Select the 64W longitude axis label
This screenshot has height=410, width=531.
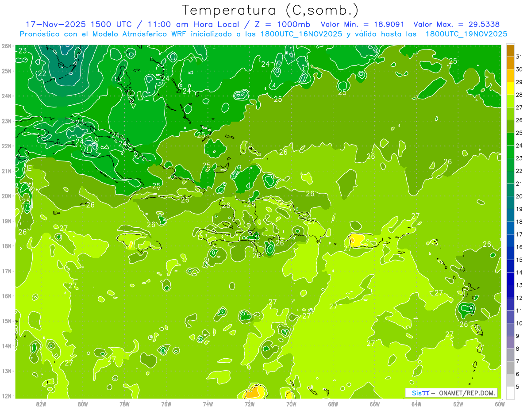[x=416, y=404]
